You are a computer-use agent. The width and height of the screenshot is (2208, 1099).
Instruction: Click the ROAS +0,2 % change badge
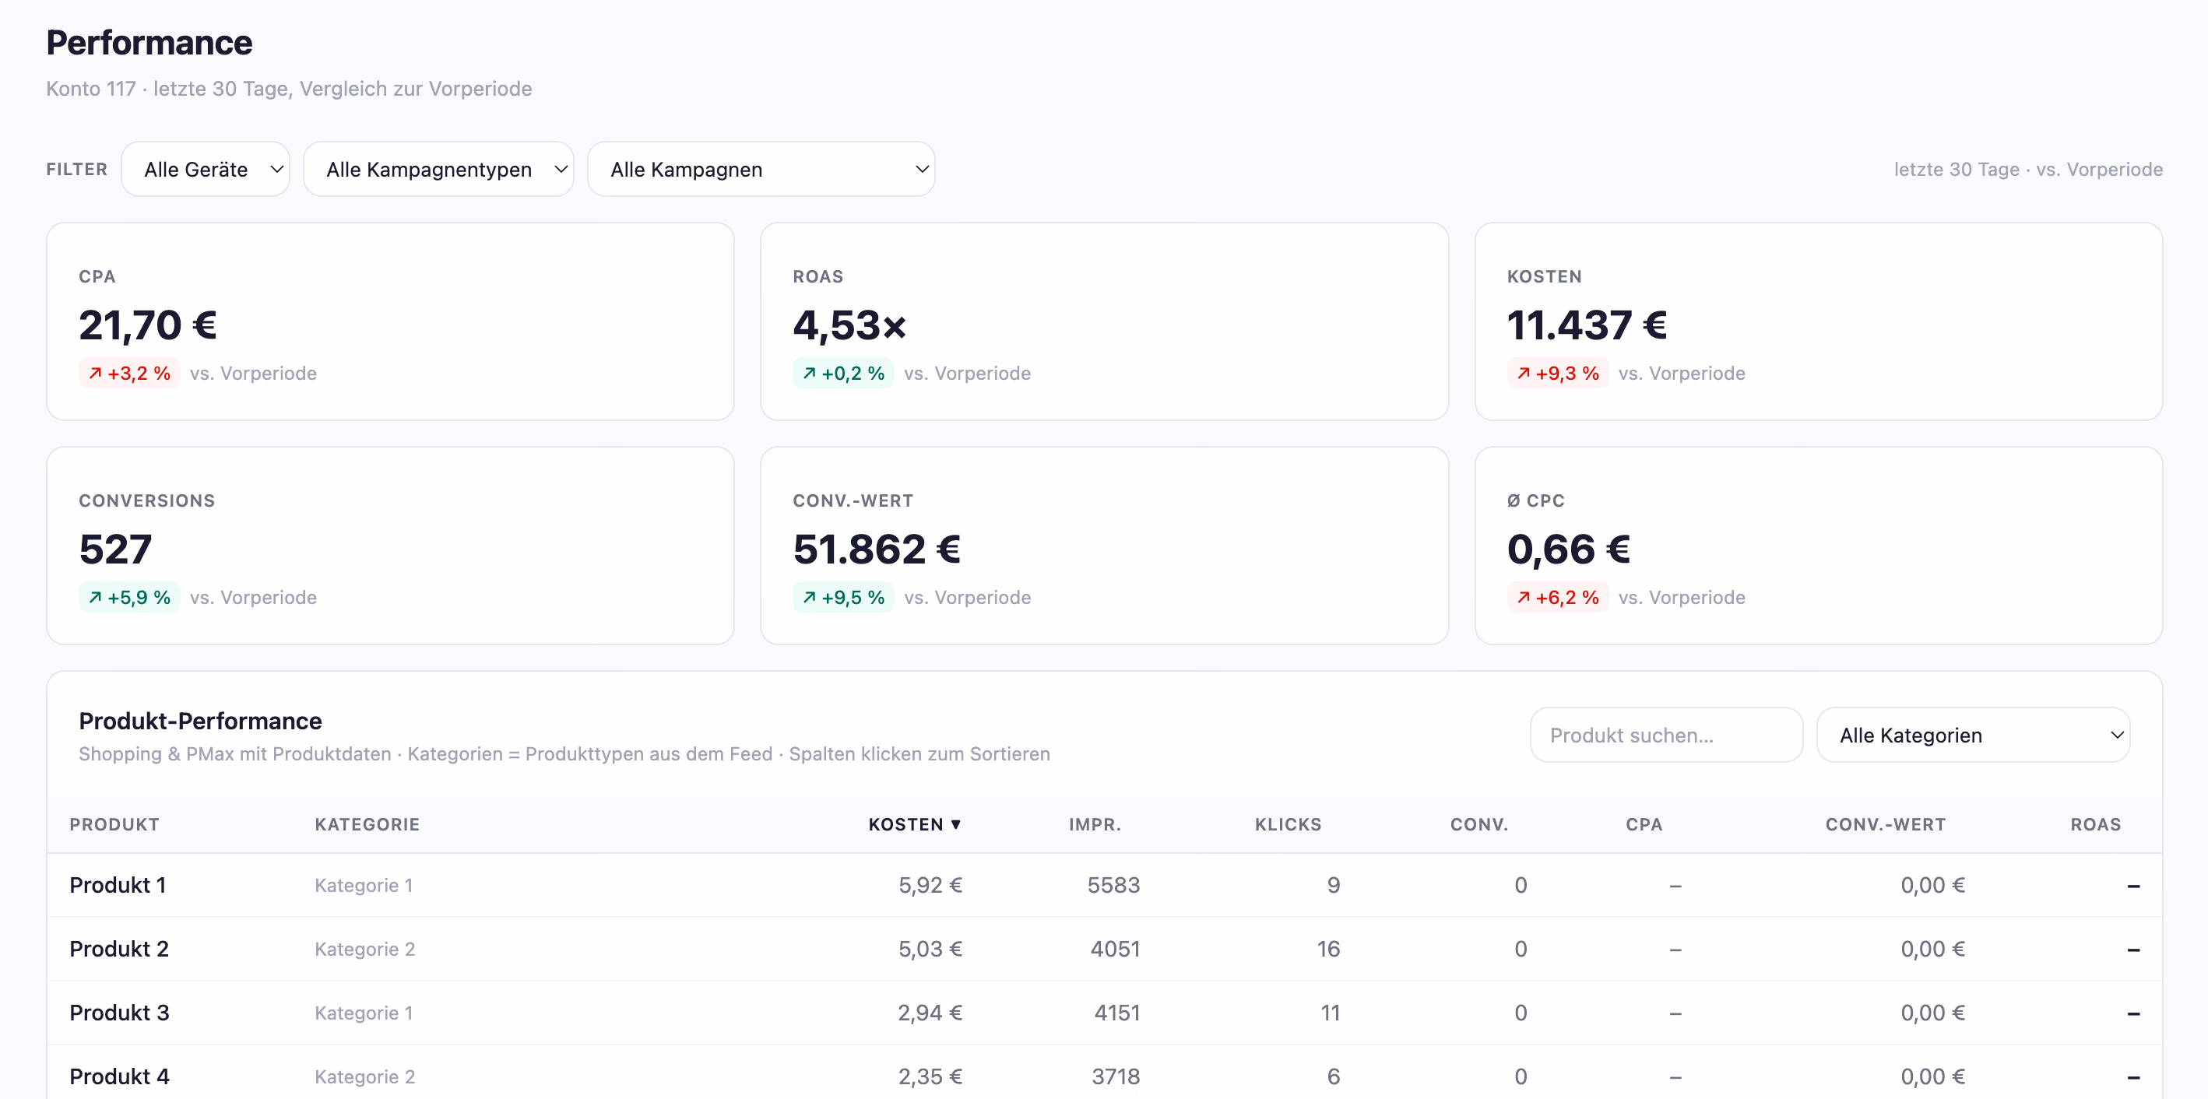(x=842, y=373)
